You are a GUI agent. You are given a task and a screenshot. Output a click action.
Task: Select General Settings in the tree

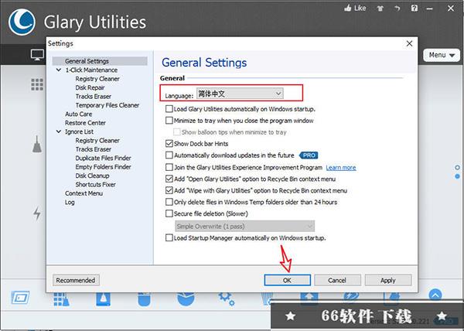87,61
